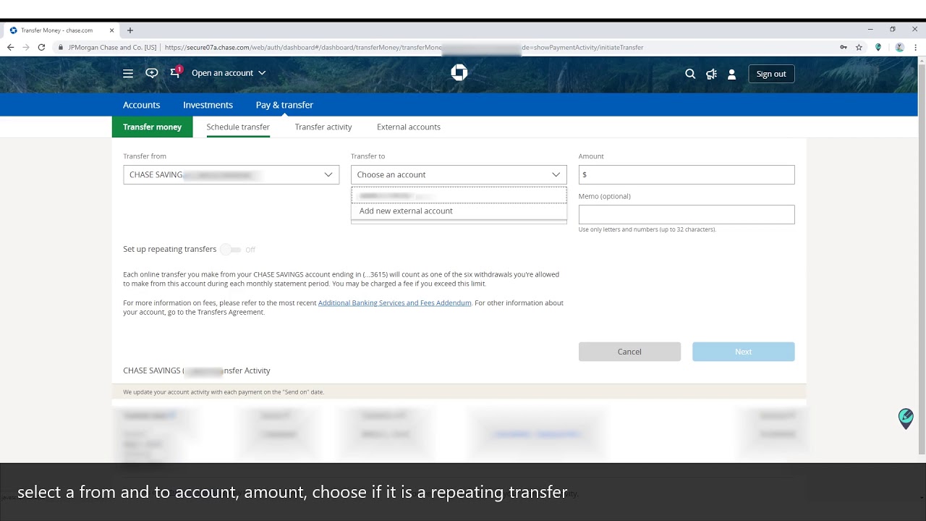Click the Sign out button
Viewport: 926px width, 521px height.
771,74
